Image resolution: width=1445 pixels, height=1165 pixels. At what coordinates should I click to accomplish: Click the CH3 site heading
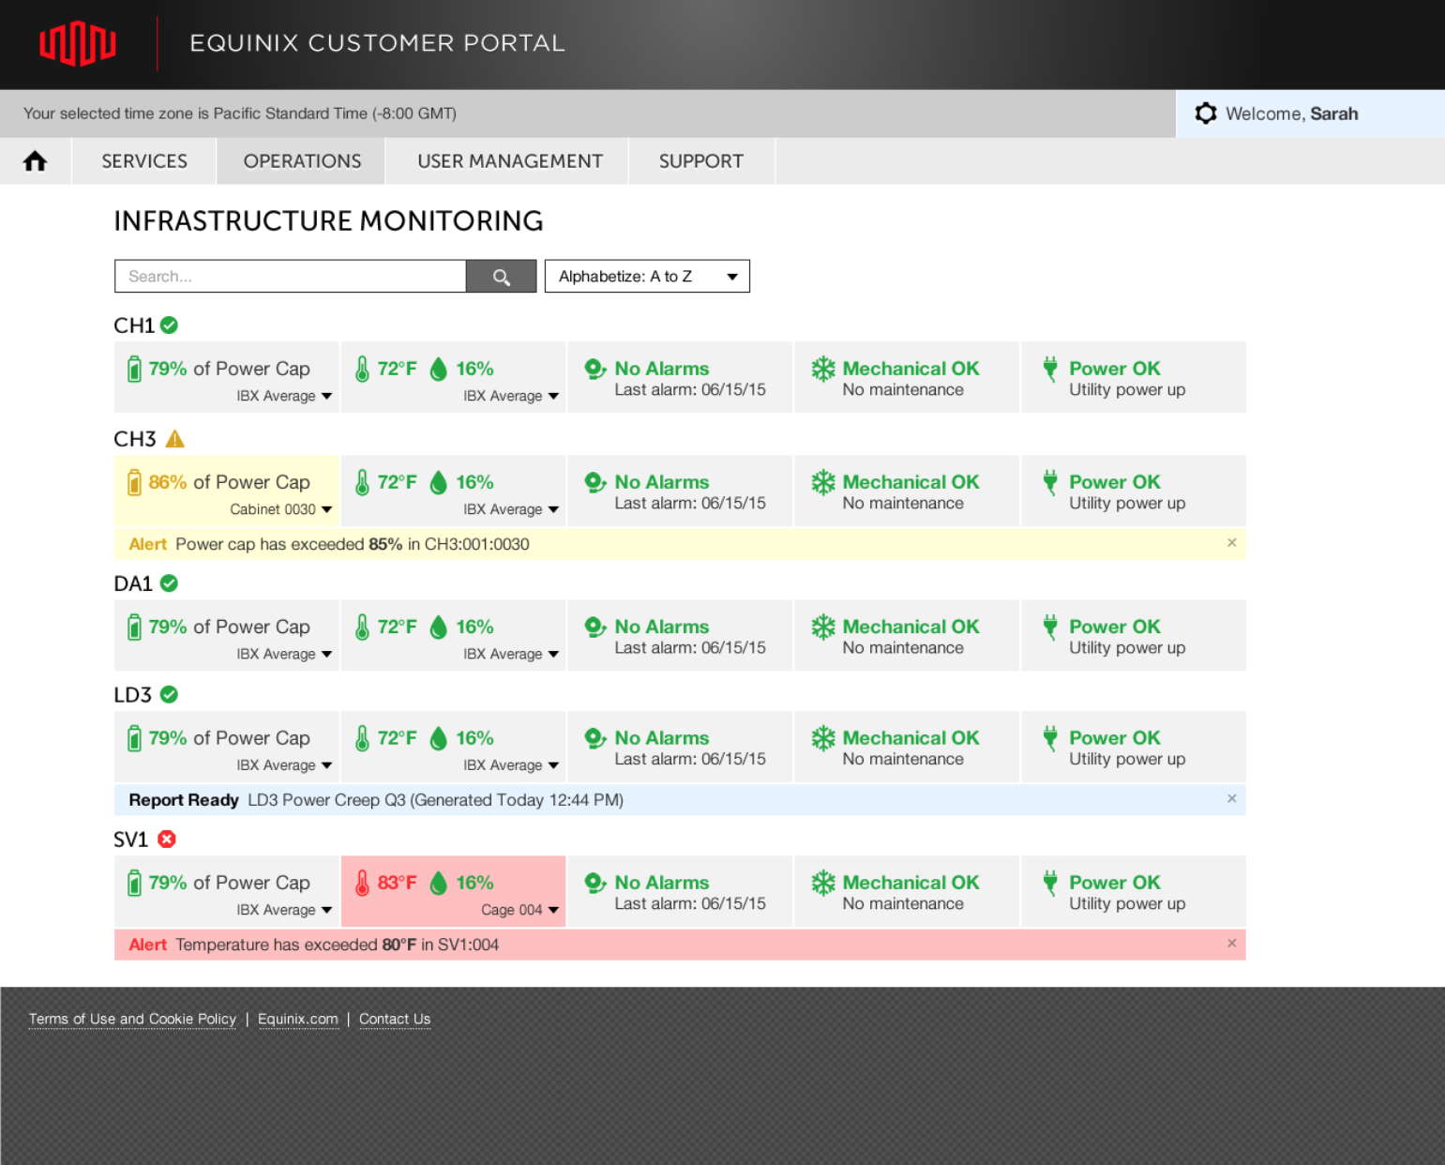[135, 439]
